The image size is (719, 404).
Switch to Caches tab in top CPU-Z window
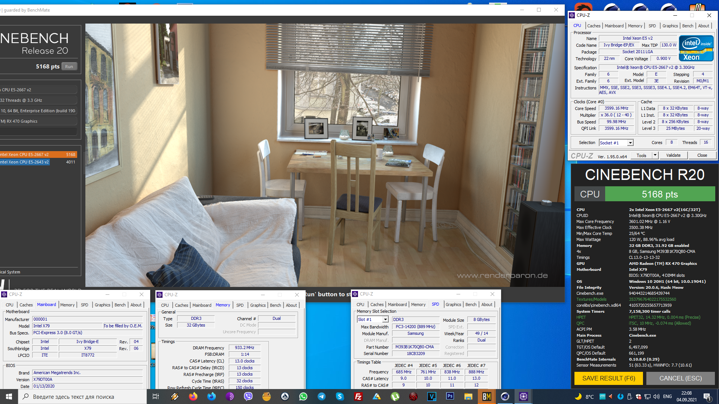pyautogui.click(x=594, y=26)
